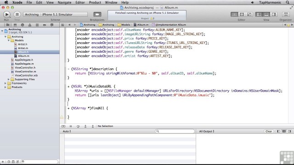Select the Issue navigator icon
This screenshot has width=294, height=165.
point(30,25)
